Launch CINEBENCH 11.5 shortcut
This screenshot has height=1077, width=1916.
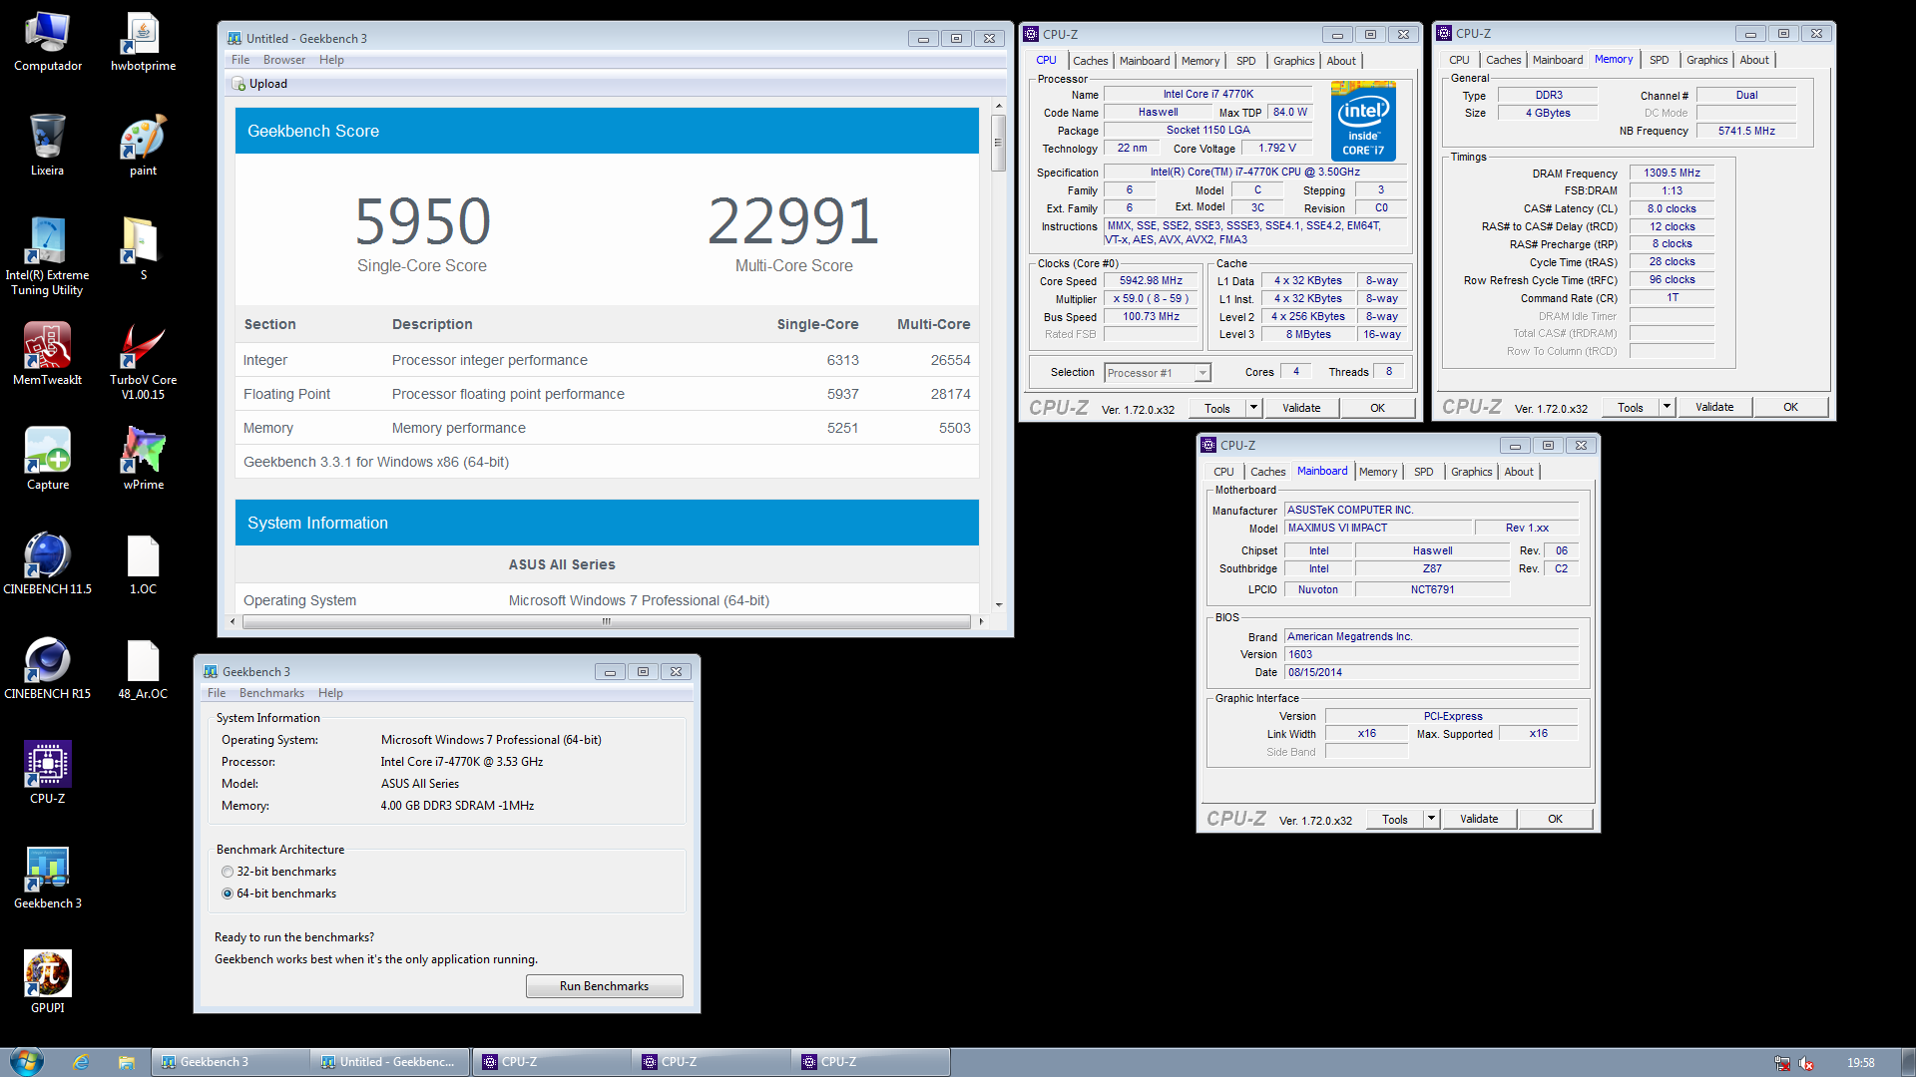click(x=47, y=563)
